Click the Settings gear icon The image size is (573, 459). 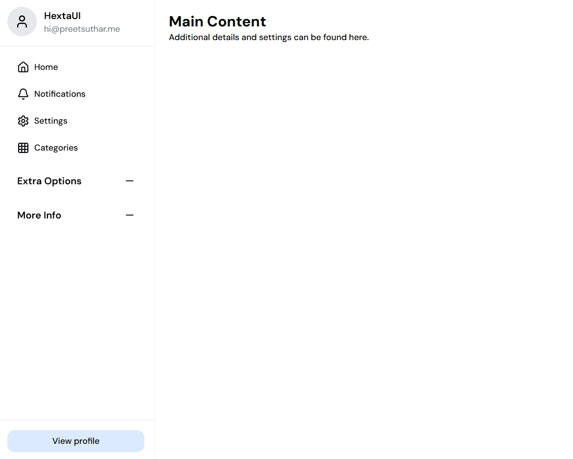click(23, 121)
